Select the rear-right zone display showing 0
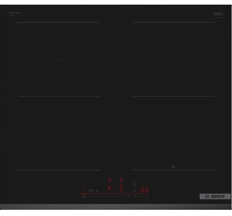The width and height of the screenshot is (232, 216). point(121,180)
